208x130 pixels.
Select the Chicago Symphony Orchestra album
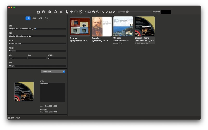click(123, 27)
